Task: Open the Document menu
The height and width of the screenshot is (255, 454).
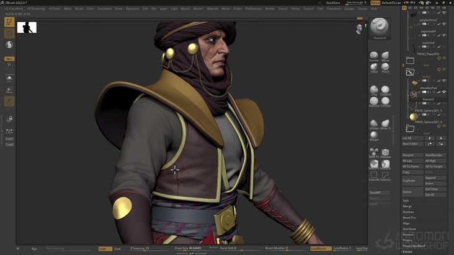Action: pos(104,9)
